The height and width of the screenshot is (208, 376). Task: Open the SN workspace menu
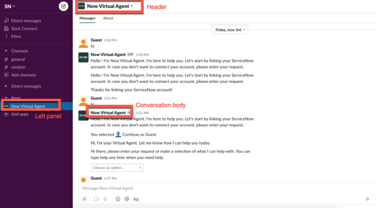(x=10, y=6)
